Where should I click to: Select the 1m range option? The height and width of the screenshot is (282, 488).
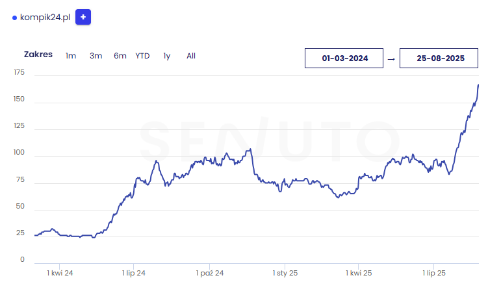point(71,56)
